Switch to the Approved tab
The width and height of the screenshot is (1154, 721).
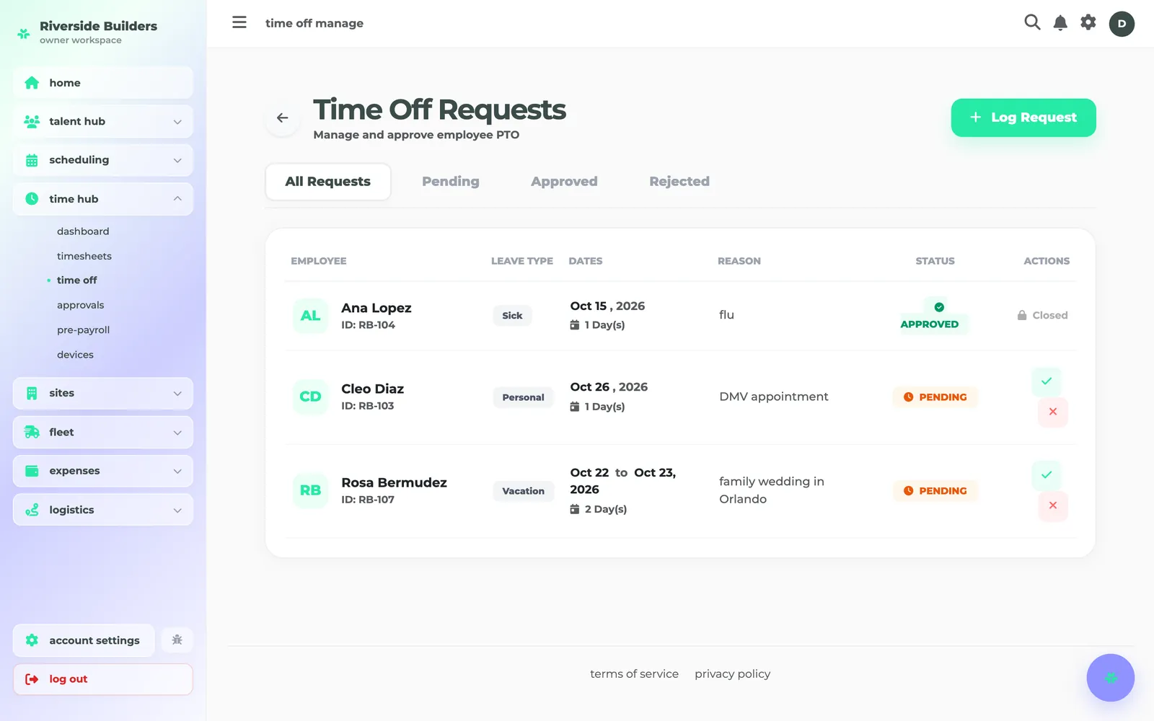point(564,182)
